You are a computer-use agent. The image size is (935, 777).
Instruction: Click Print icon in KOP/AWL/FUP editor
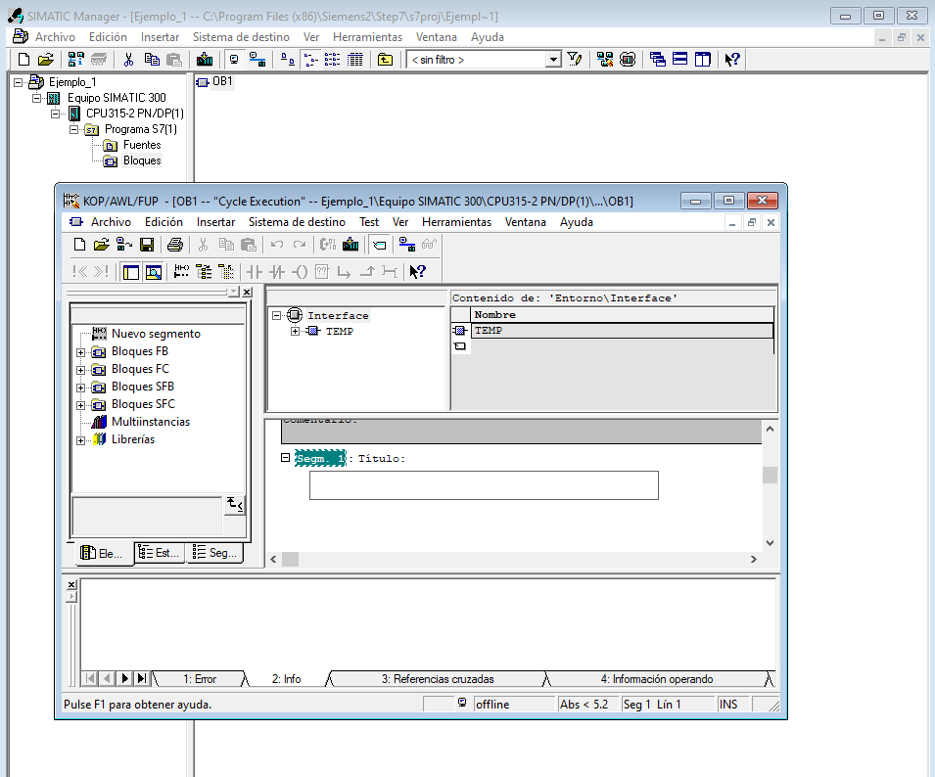[x=175, y=245]
